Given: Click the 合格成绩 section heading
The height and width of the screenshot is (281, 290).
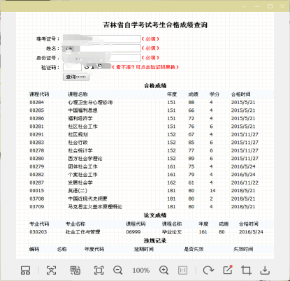Looking at the screenshot, I should [x=155, y=86].
